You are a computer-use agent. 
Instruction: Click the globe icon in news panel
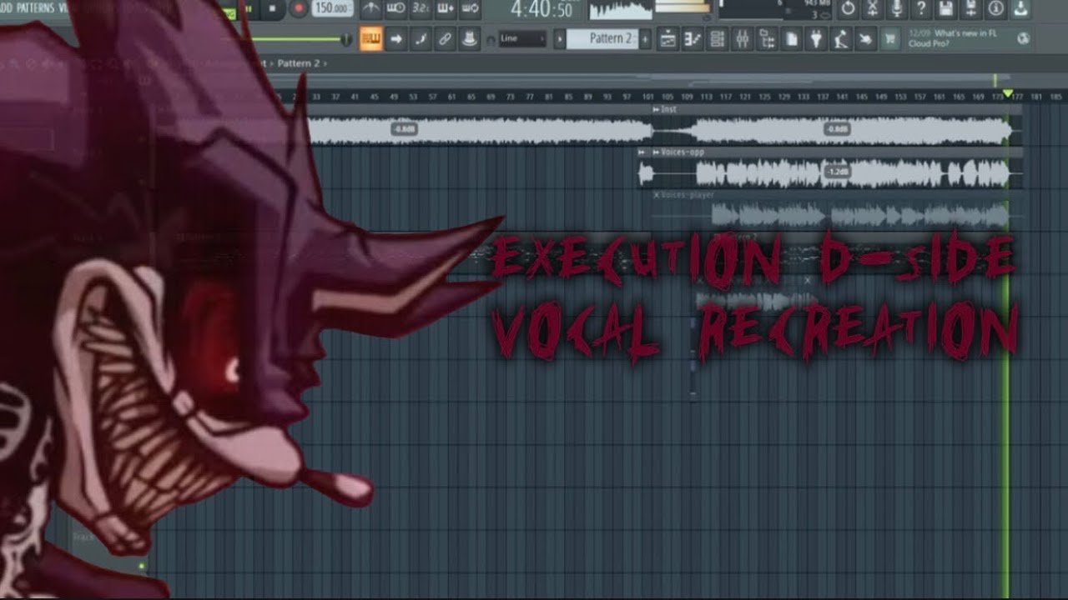1024,38
